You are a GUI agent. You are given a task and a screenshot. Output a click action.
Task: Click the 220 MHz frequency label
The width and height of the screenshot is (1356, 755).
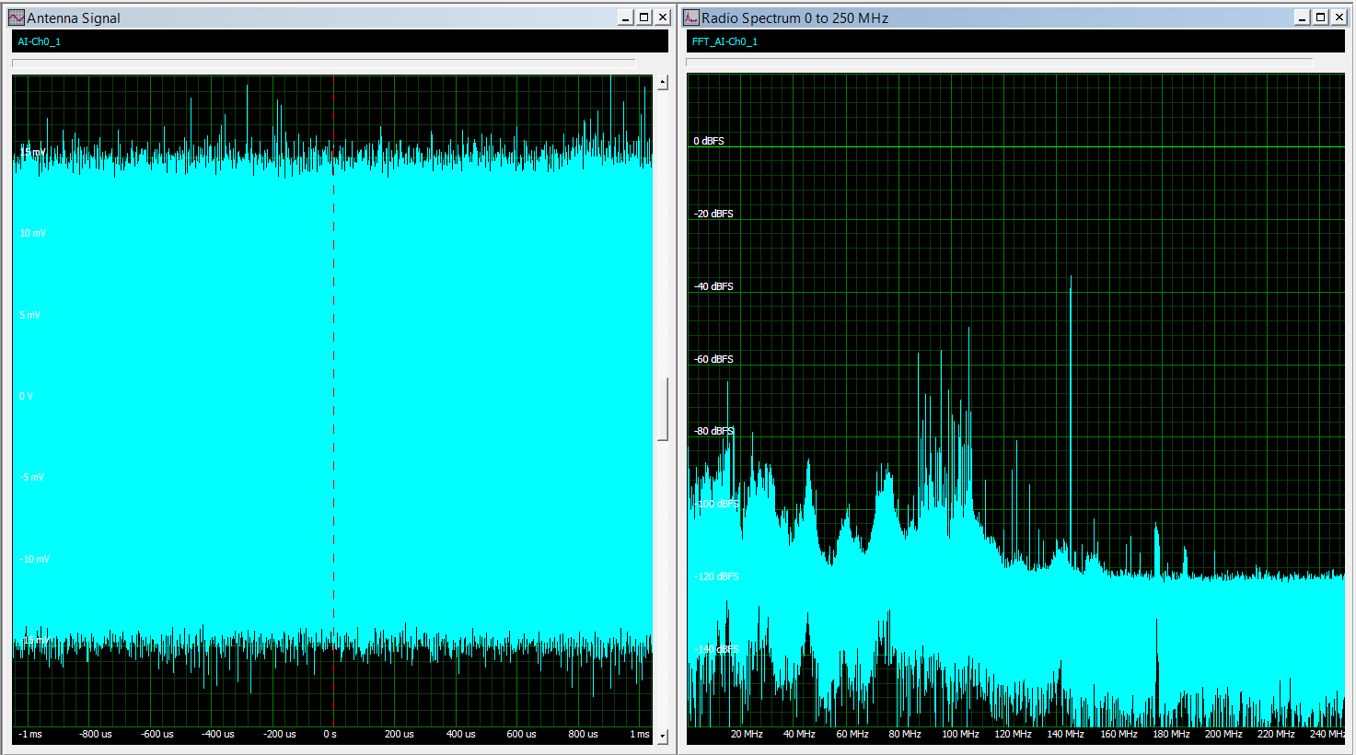point(1276,734)
